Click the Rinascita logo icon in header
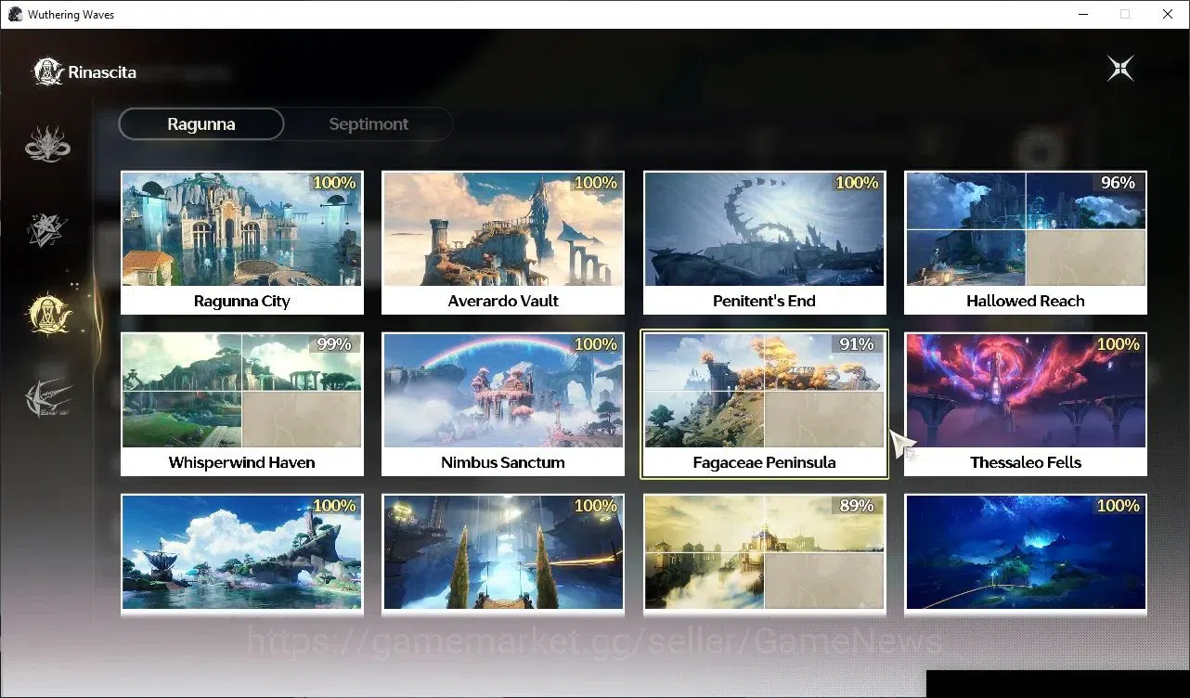Screen dimensions: 1190x698 coord(48,71)
